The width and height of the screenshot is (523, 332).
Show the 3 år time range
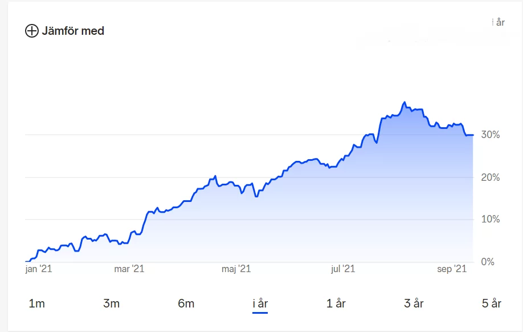[x=414, y=303]
